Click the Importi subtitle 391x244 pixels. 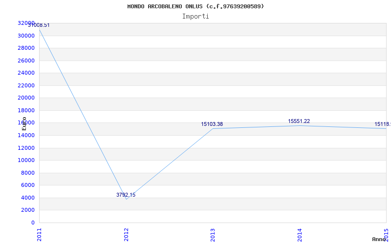(x=195, y=17)
